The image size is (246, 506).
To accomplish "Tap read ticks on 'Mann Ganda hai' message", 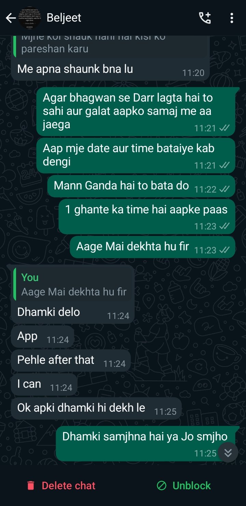I will click(224, 189).
